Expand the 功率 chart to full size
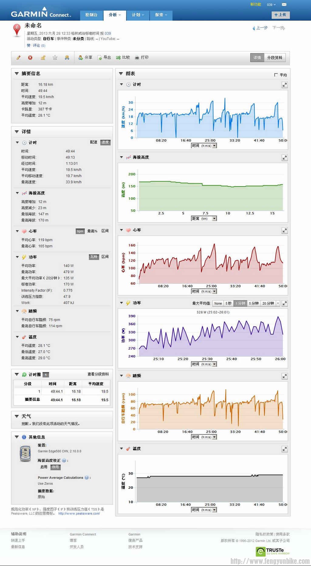Image resolution: width=311 pixels, height=566 pixels. [x=285, y=303]
